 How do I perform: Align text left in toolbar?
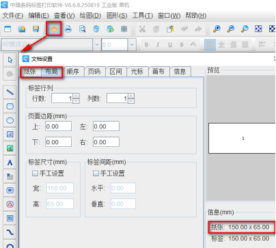[210, 44]
